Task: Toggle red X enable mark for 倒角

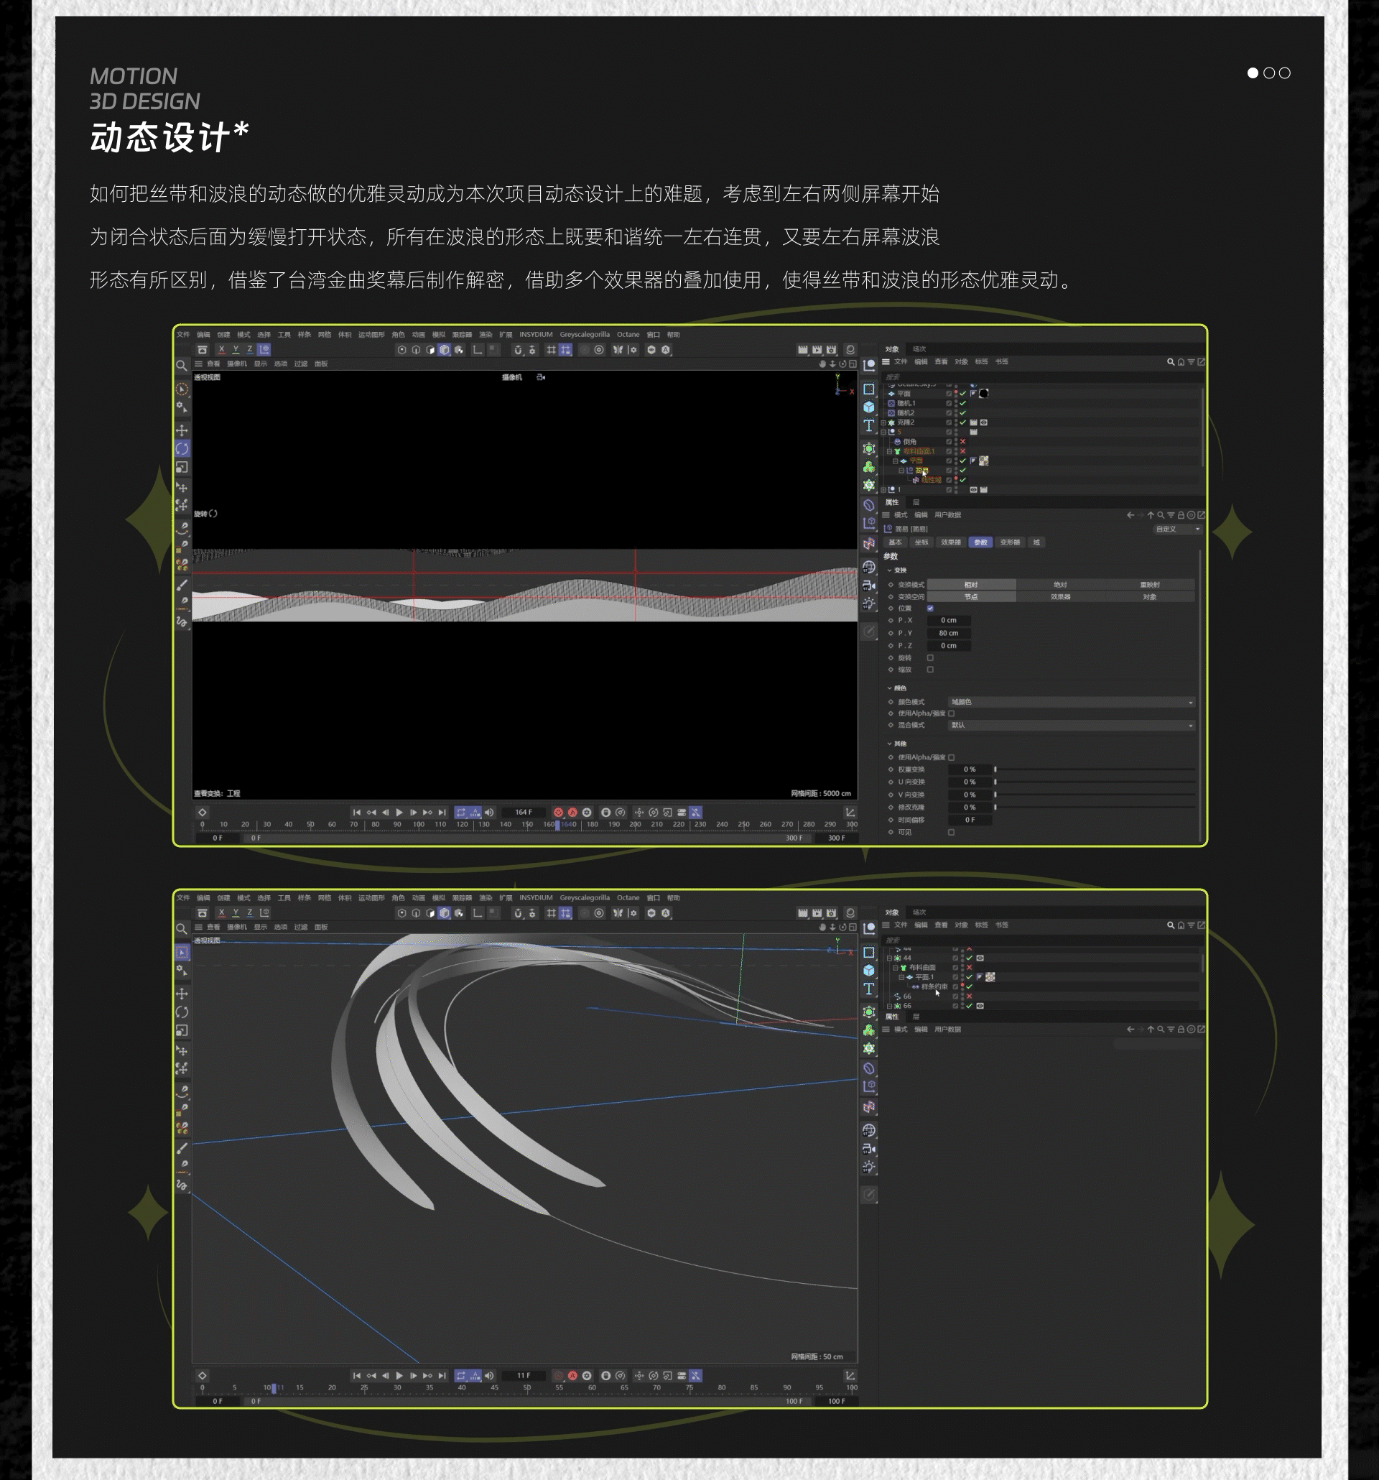Action: pos(962,441)
